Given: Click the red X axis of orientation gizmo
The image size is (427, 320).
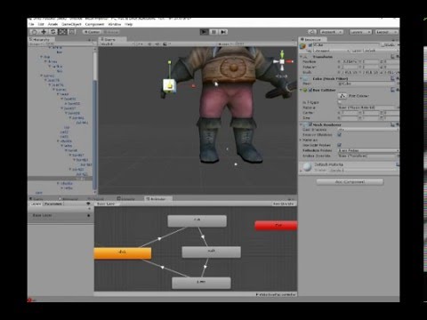Looking at the screenshot, I should click(290, 61).
